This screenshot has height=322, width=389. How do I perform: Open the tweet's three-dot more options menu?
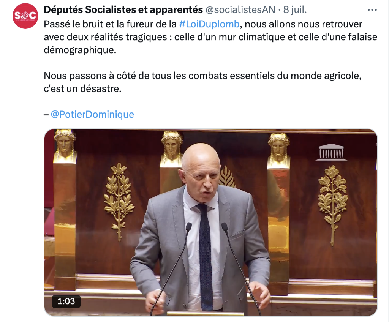372,10
